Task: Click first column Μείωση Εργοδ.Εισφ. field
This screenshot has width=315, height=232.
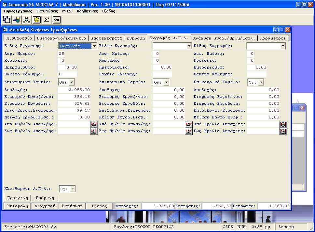Action: click(x=74, y=117)
